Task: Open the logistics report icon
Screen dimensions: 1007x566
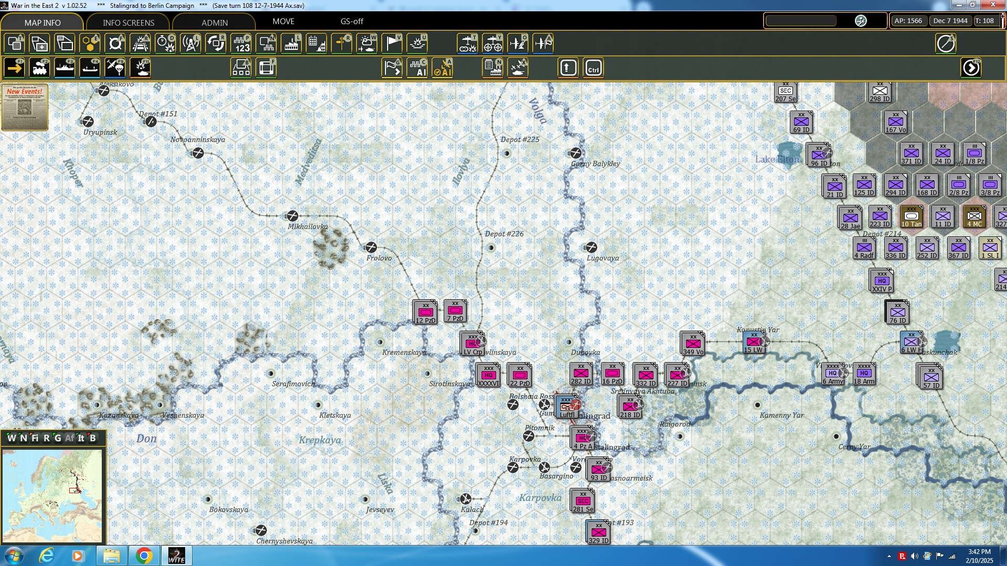Action: (x=492, y=67)
